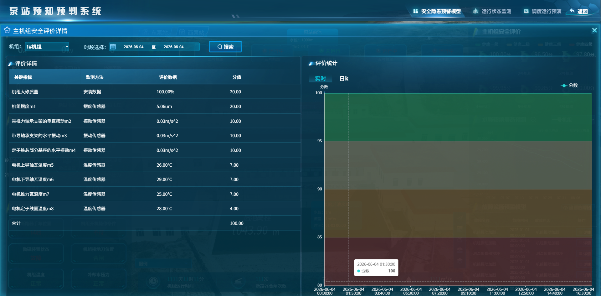Select the 带推力轴承支架的垂直摆动m2 row
Screen dimensions: 601x296
pos(155,121)
